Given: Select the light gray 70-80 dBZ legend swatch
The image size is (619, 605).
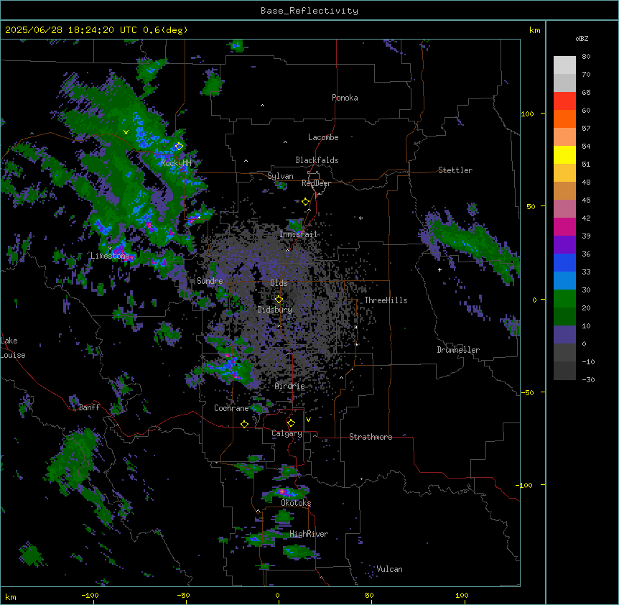Looking at the screenshot, I should 564,65.
